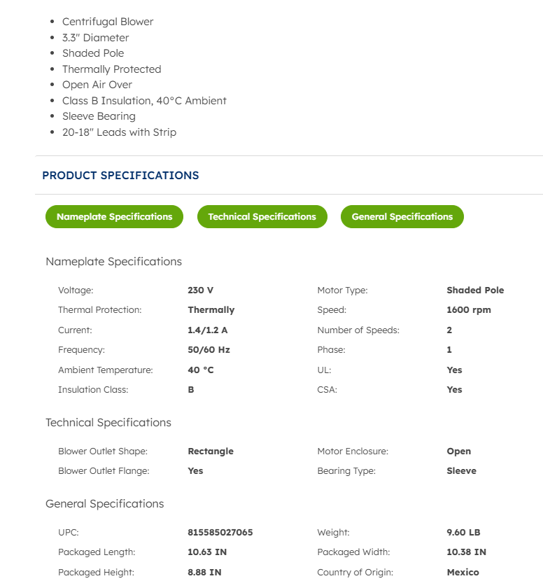This screenshot has width=543, height=581.
Task: Select the Shaded Pole motor type value
Action: click(475, 290)
